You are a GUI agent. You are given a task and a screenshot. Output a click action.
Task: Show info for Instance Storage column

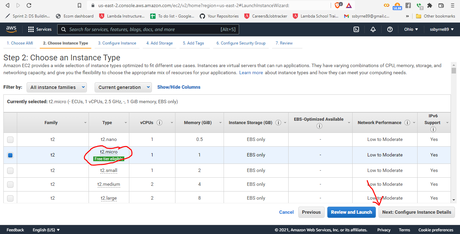click(x=278, y=123)
